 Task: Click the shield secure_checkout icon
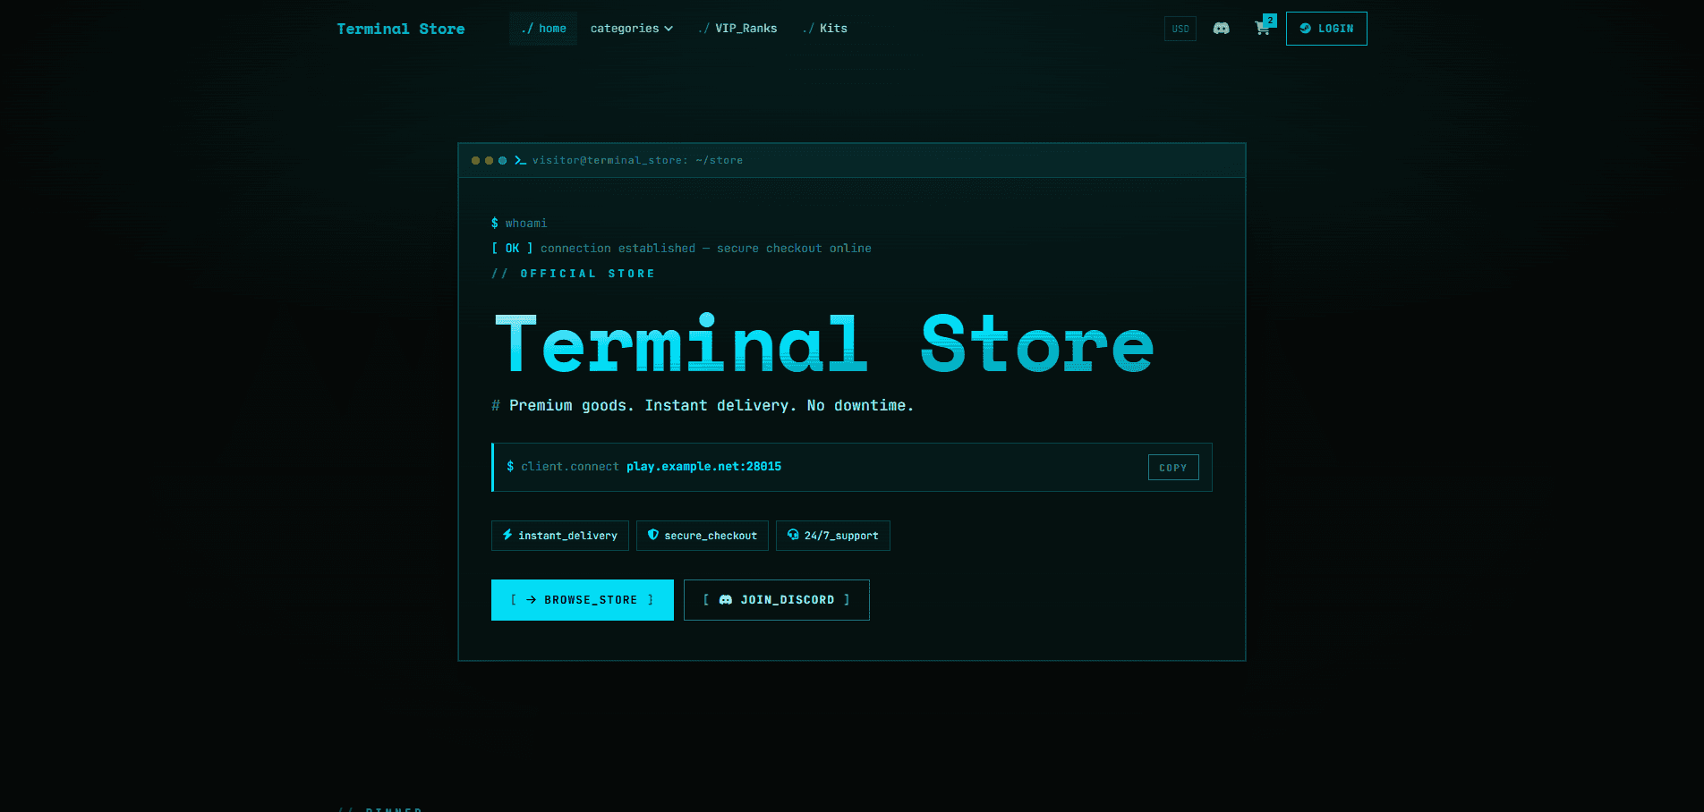(653, 535)
